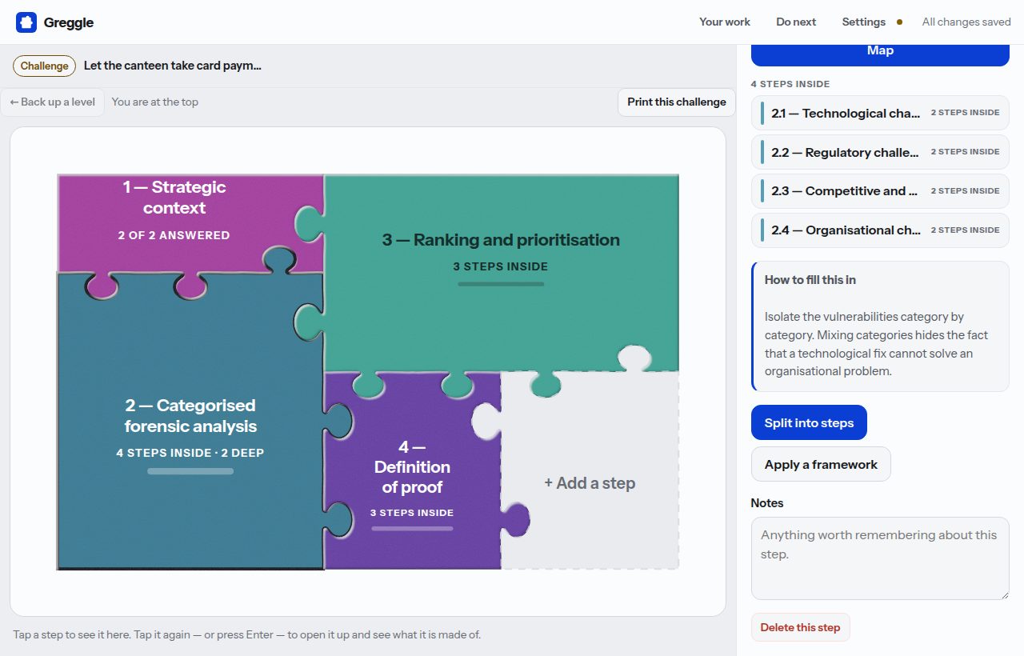The width and height of the screenshot is (1024, 656).
Task: Click the challenge title Let the canteen take card payments
Action: coord(173,66)
